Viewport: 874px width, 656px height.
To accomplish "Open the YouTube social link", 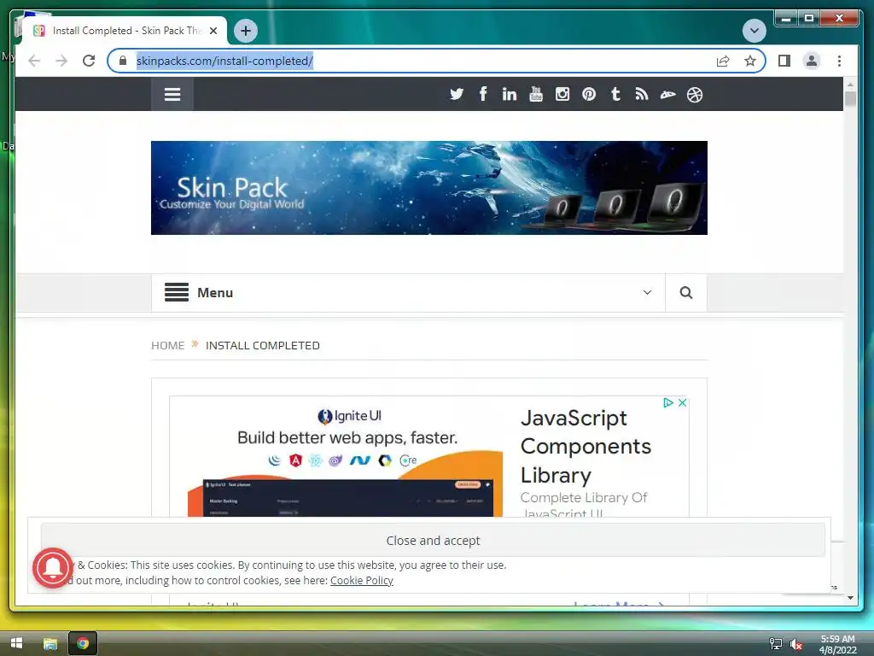I will 536,94.
